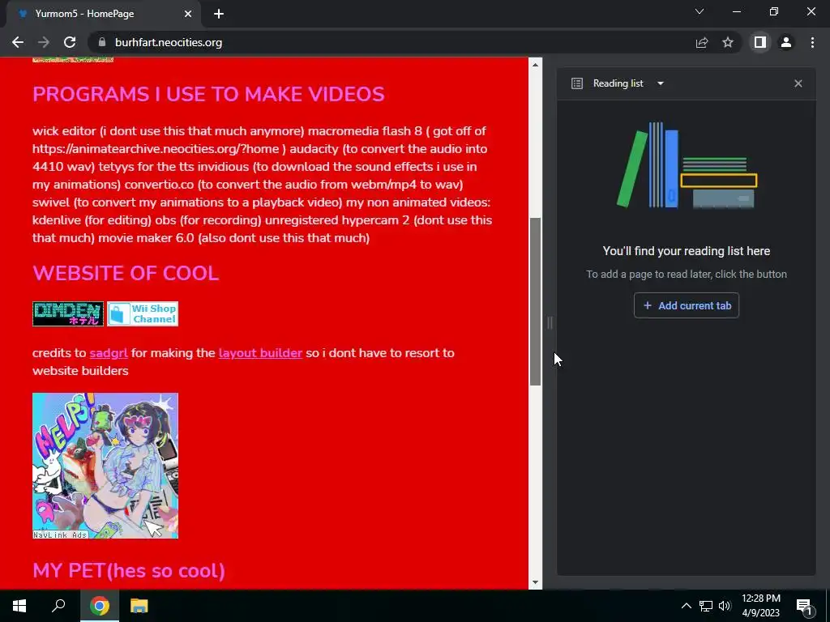Show hidden system tray icons
830x622 pixels.
[686, 606]
